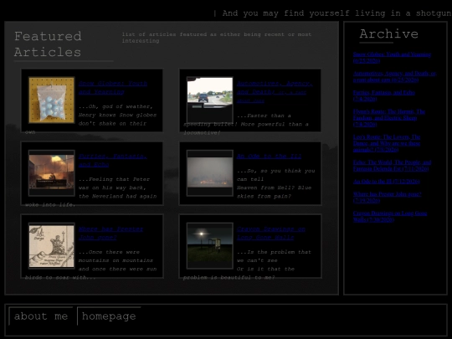
Task: Open Archive link 'Automotives, Agency, and Death'
Action: pos(394,77)
